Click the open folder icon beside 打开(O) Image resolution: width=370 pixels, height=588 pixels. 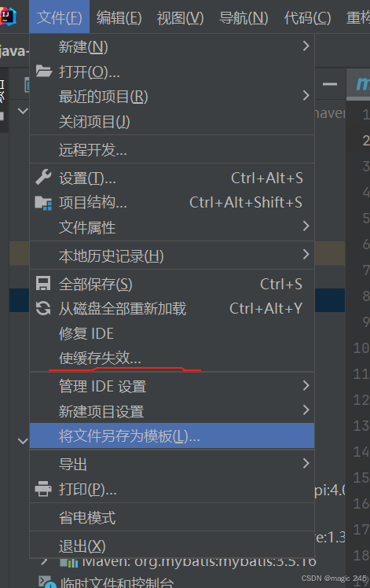coord(44,71)
